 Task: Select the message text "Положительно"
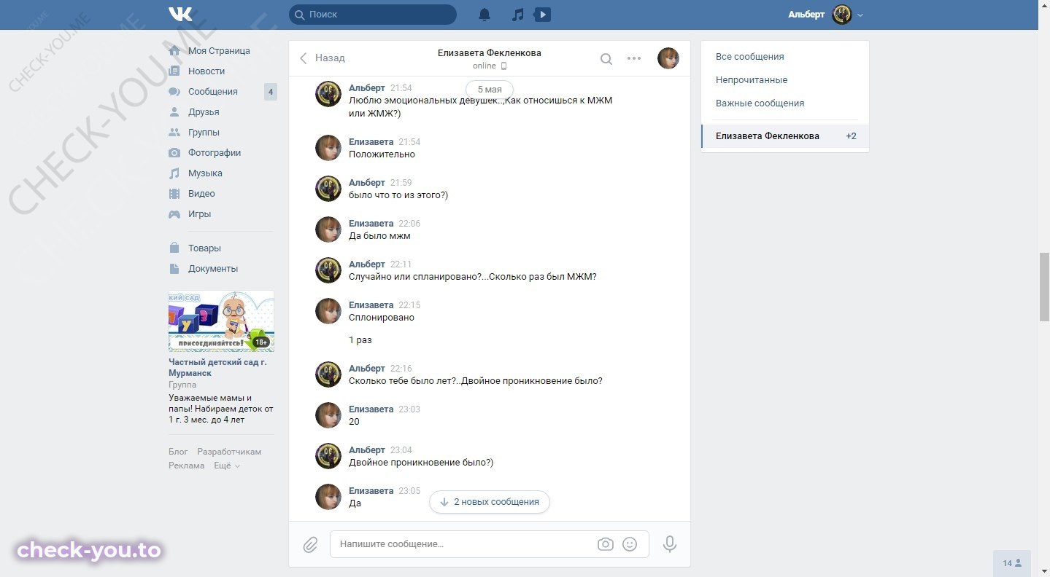click(382, 154)
